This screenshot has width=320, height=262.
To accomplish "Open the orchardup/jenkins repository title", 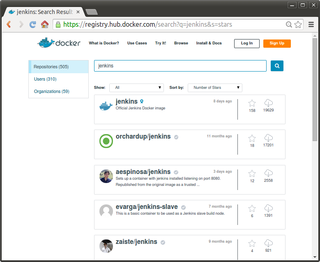I will tap(143, 137).
